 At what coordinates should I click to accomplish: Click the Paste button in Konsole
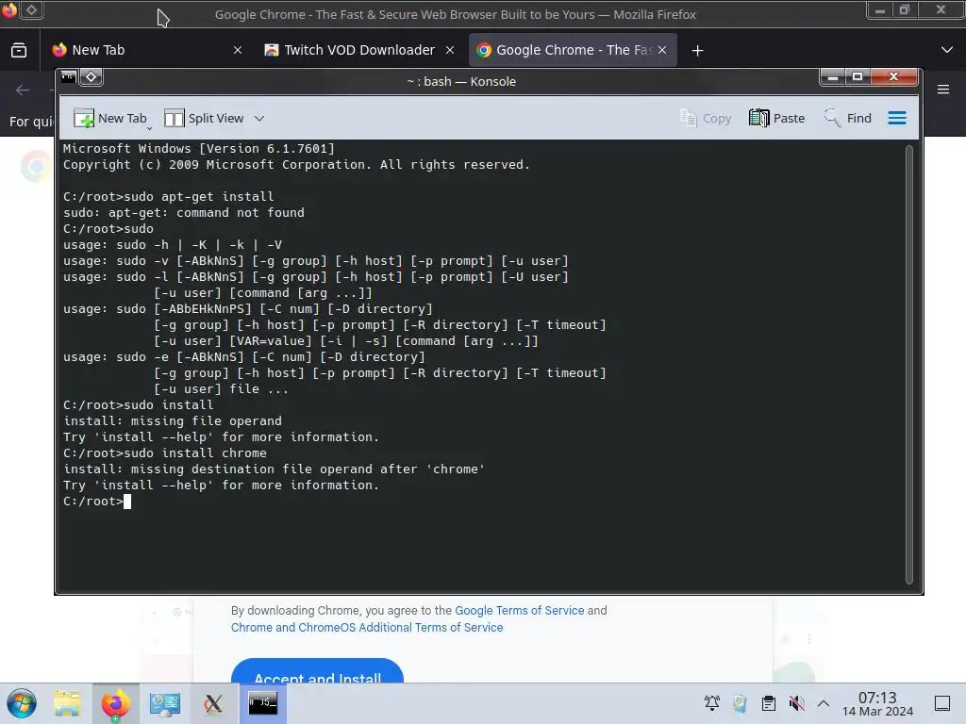[777, 118]
